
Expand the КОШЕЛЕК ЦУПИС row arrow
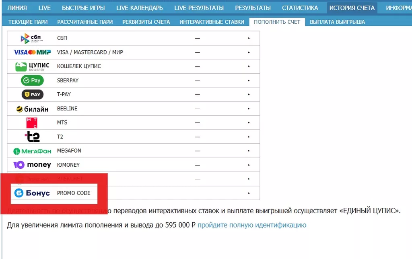coord(249,66)
